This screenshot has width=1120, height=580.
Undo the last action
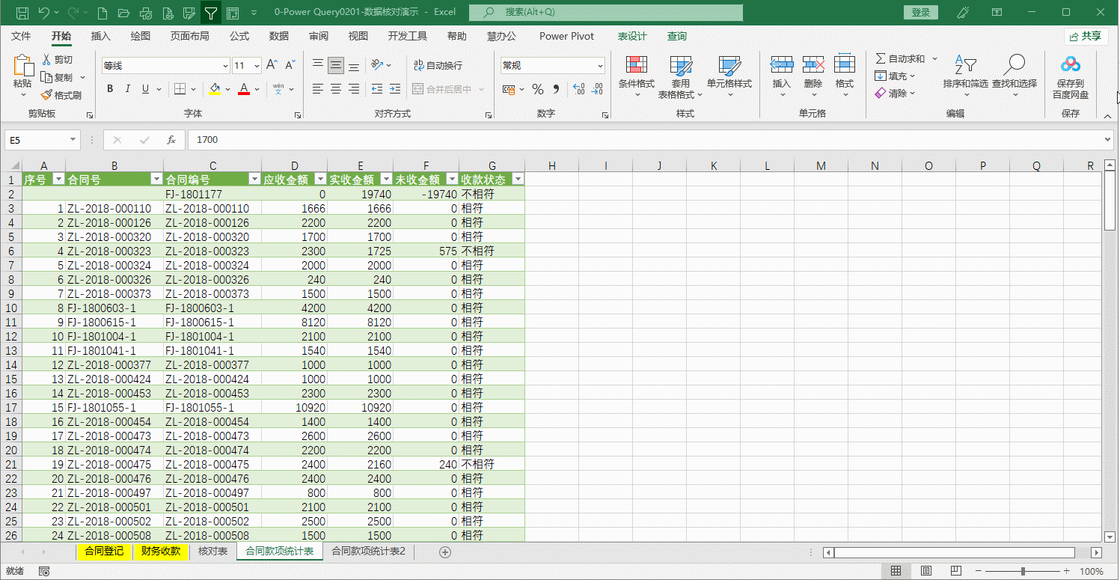(44, 13)
